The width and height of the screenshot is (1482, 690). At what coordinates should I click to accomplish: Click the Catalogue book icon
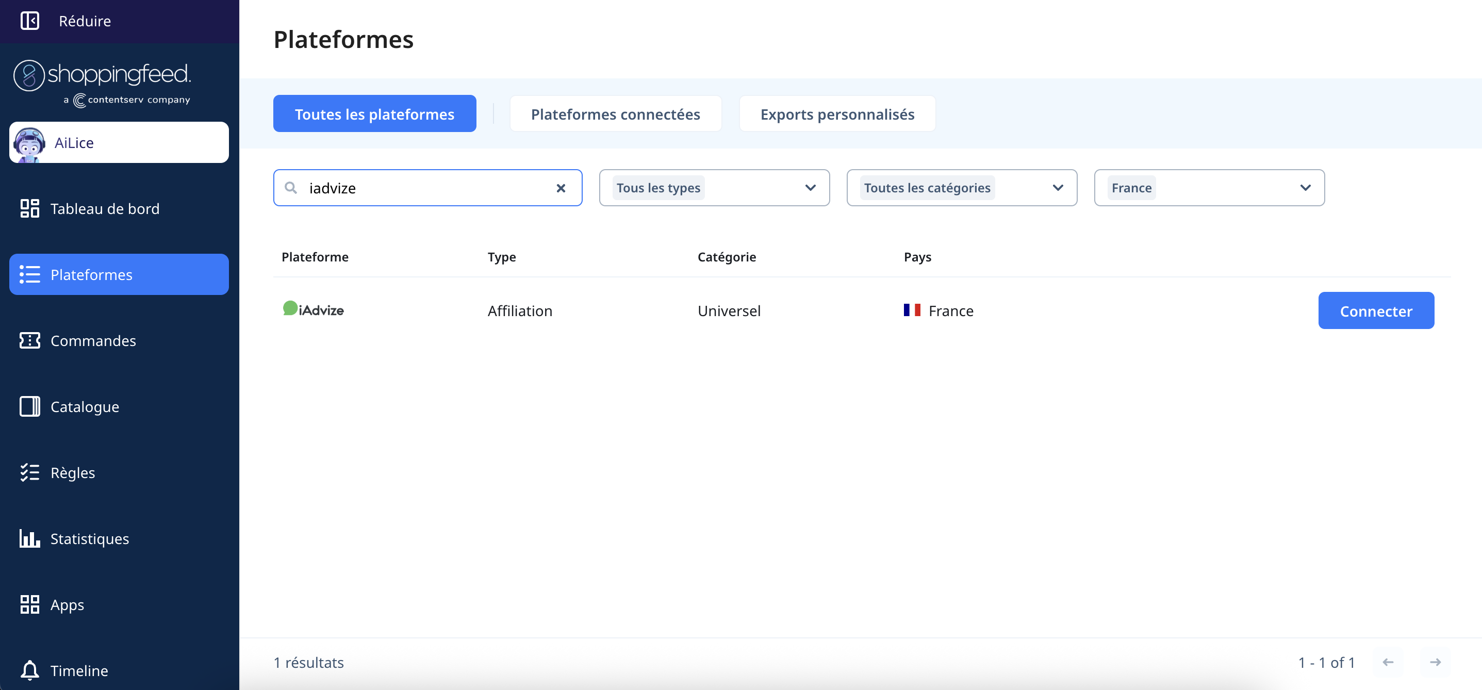click(x=29, y=406)
